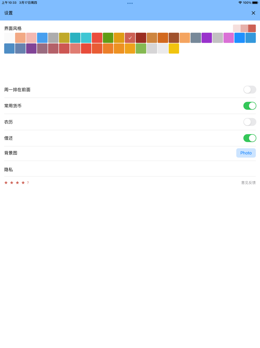
Task: Open the 意见反馈 feedback link
Action: [248, 183]
